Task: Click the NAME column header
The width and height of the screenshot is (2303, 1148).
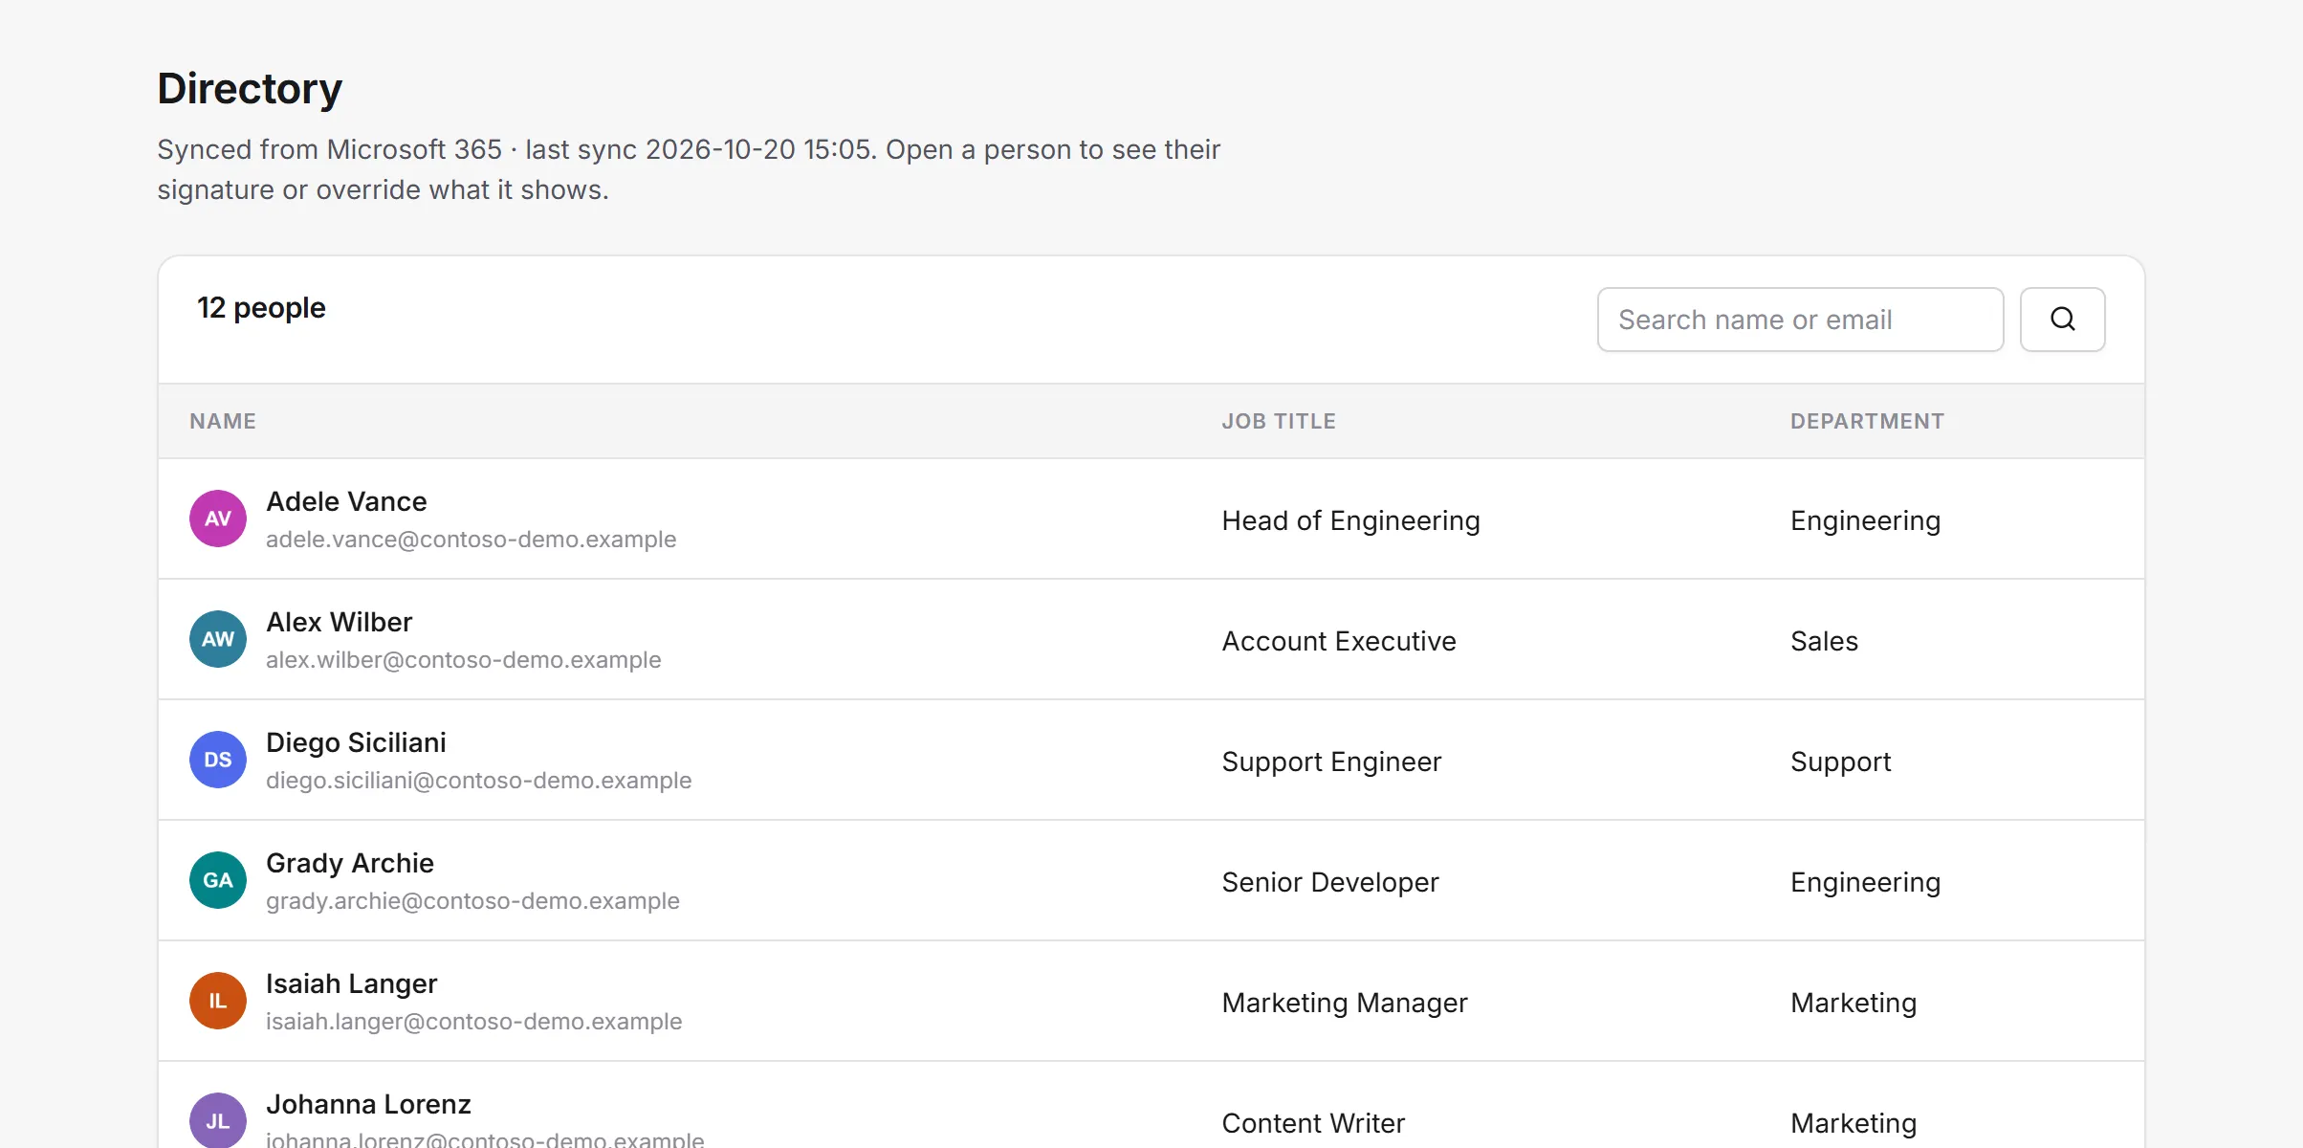Action: 223,421
